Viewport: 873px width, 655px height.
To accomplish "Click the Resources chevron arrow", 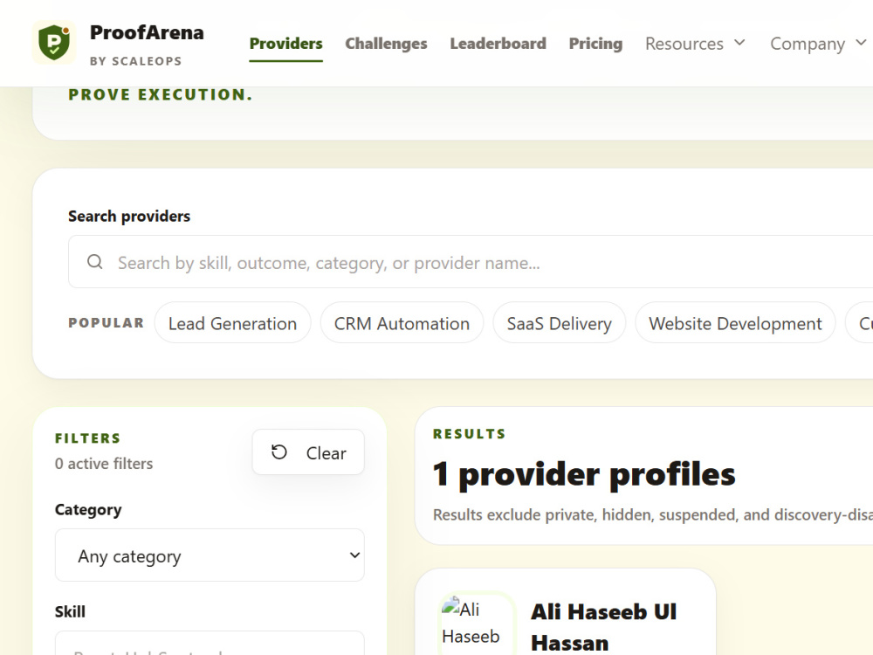I will click(739, 43).
